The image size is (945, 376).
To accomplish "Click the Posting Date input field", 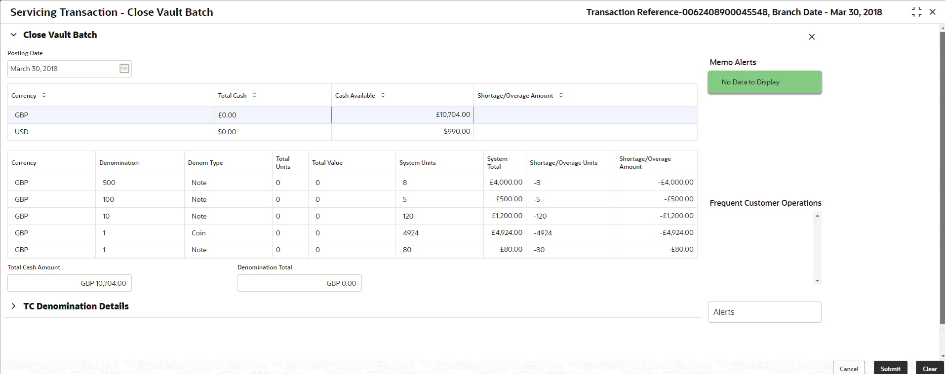I will tap(62, 69).
